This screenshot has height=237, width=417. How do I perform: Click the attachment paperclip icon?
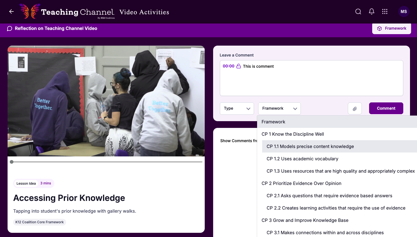click(x=355, y=109)
